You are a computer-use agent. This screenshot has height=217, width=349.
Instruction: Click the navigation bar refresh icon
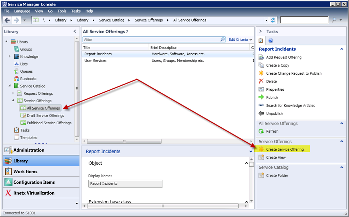pos(273,20)
